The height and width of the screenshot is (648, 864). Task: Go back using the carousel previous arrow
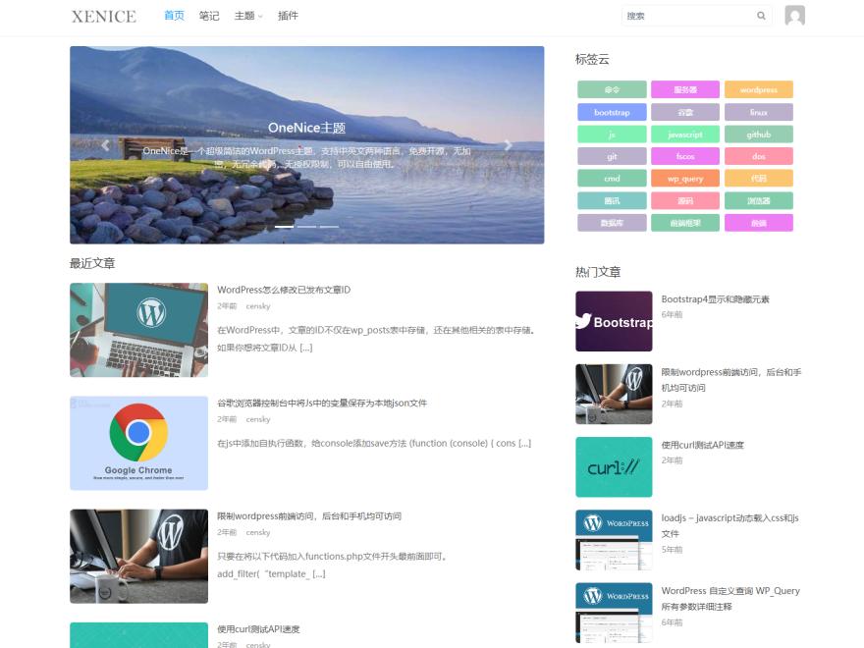tap(105, 144)
